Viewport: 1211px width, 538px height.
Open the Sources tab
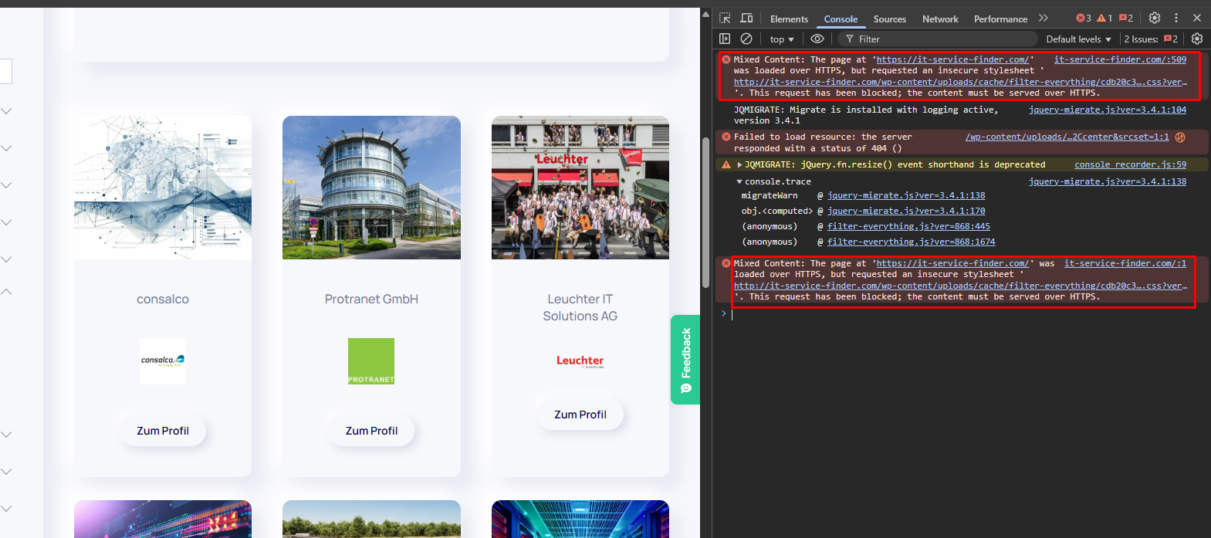click(x=890, y=19)
